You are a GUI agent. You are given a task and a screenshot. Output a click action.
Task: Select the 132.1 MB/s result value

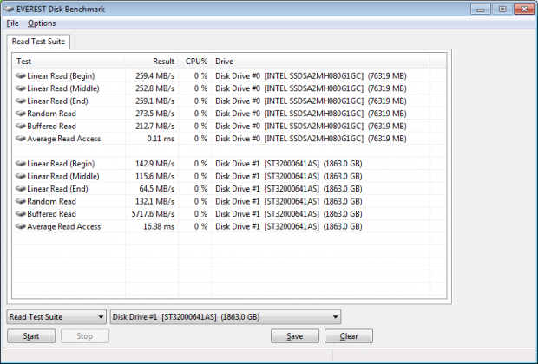click(154, 201)
